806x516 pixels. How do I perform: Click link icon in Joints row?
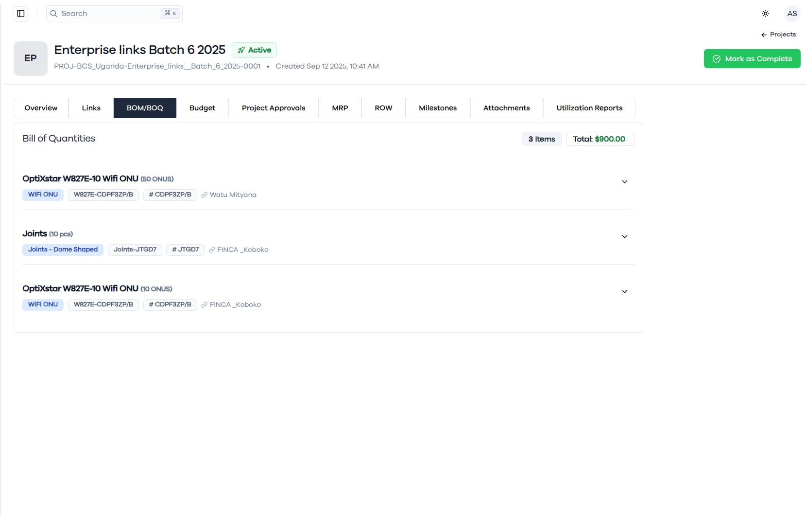[x=212, y=250]
